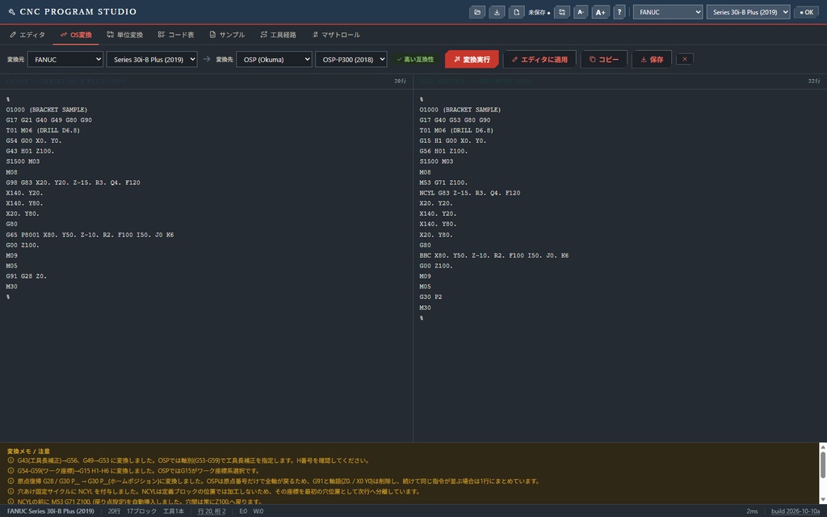
Task: Open the target OSP (Okuma) maker dropdown
Action: click(x=275, y=59)
